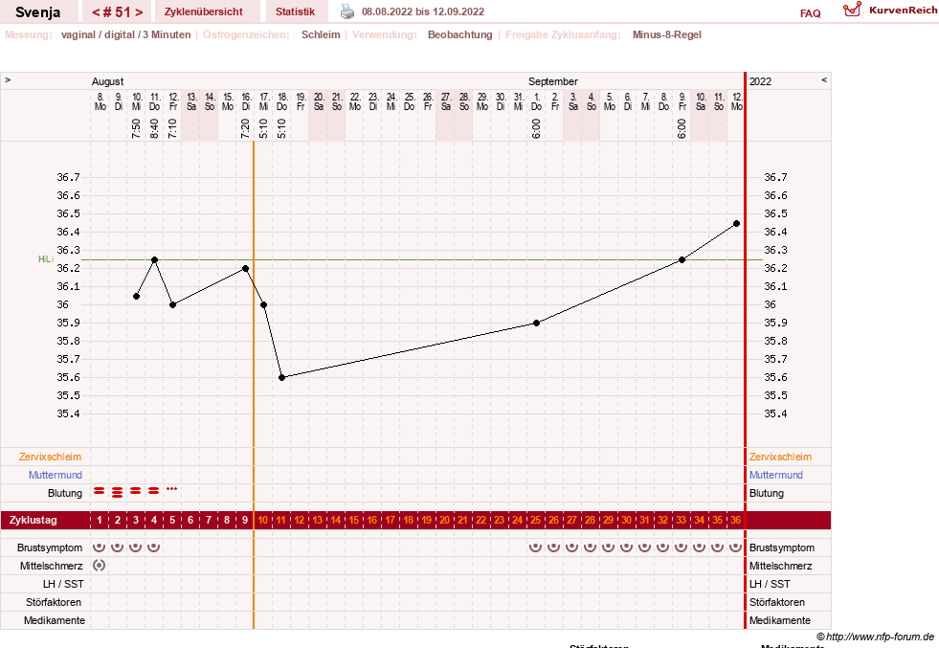Screen dimensions: 939x648
Task: Click the left LH / SST row label
Action: coord(63,584)
